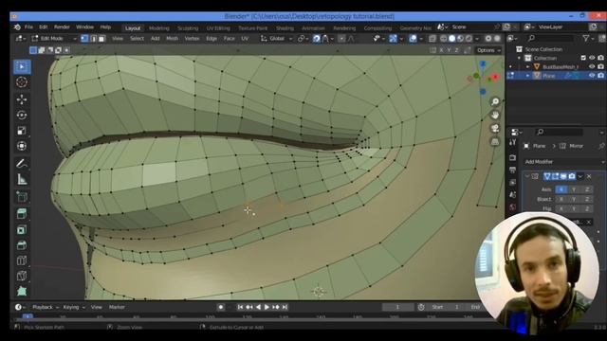Open the View Layer properties tab
Image resolution: width=607 pixels, height=341 pixels.
click(513, 182)
